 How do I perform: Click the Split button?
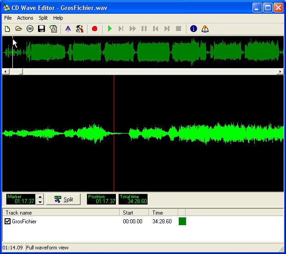click(x=64, y=199)
